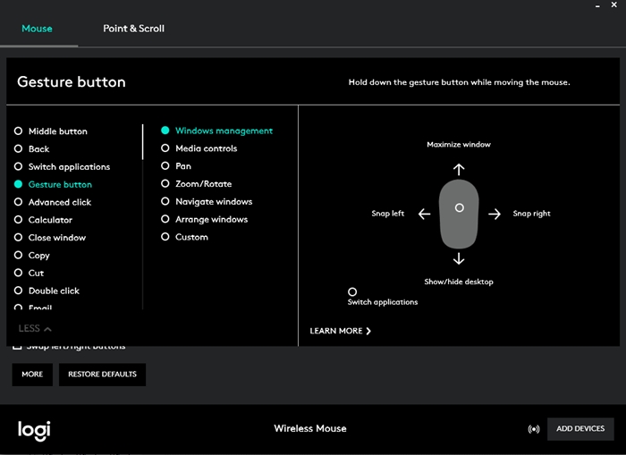Screen dimensions: 626x455
Task: Click ADD DEVICES button
Action: [x=580, y=429]
